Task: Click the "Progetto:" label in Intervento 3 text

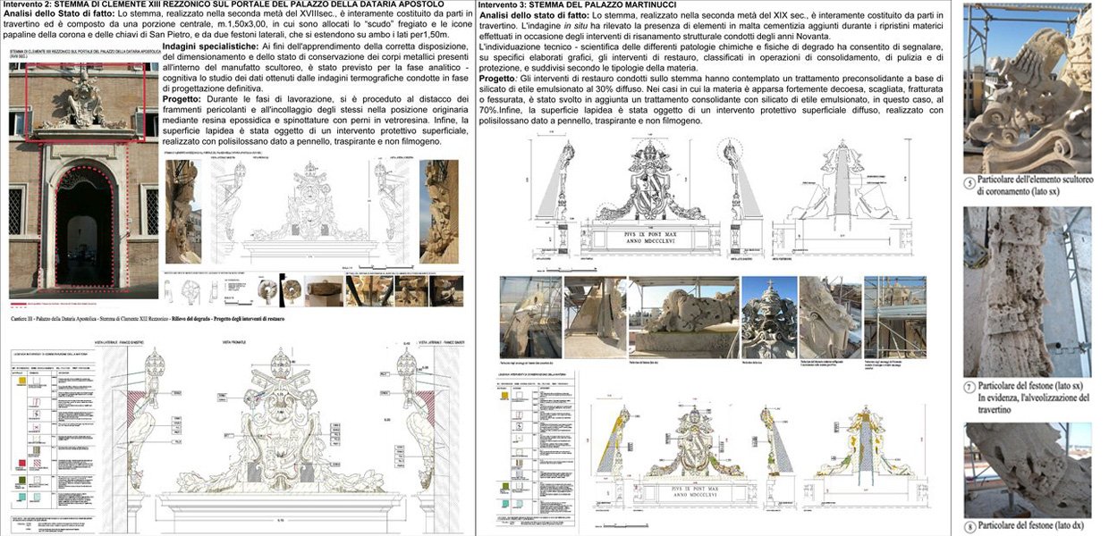Action: tap(498, 79)
